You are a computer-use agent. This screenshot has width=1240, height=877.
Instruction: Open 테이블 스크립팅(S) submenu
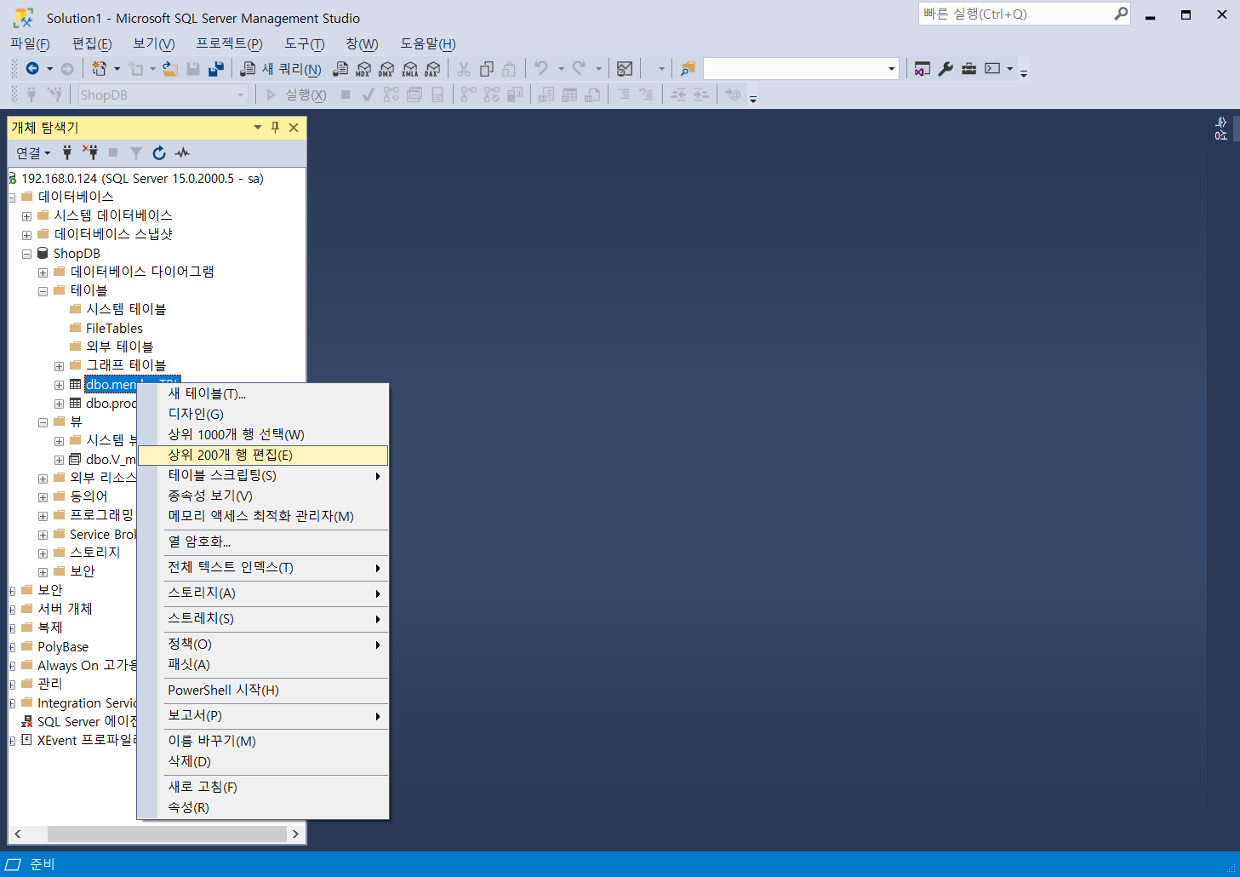pyautogui.click(x=263, y=475)
